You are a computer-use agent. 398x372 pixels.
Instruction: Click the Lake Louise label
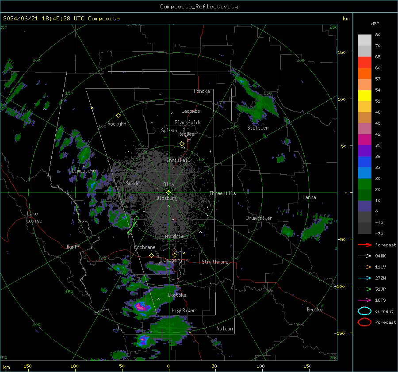[34, 217]
